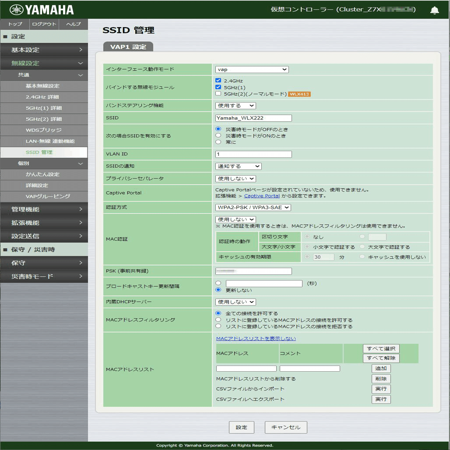
Task: Select the 常に radio for SSID activation
Action: pos(218,142)
